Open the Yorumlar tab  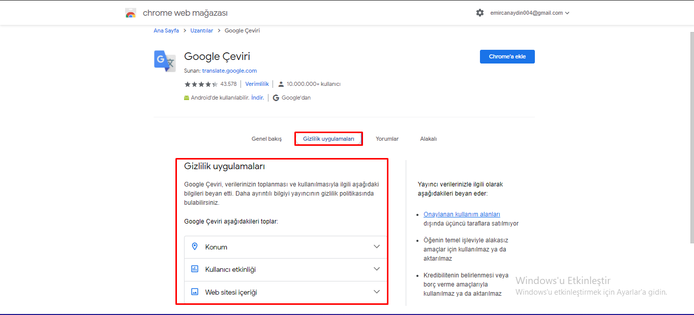[x=387, y=139]
